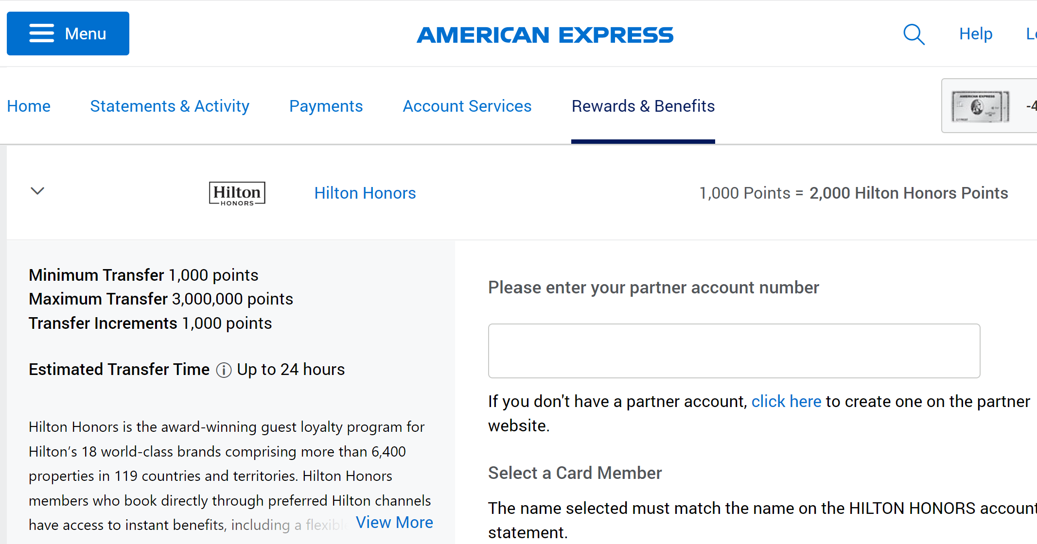Click the American Express logo
This screenshot has height=544, width=1037.
coord(545,35)
